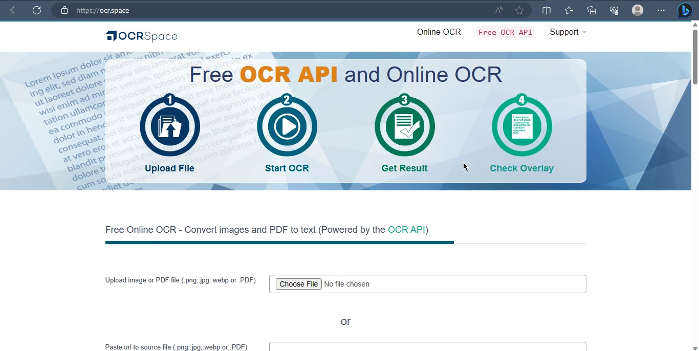The image size is (699, 351).
Task: Toggle split screen view in browser
Action: point(547,10)
